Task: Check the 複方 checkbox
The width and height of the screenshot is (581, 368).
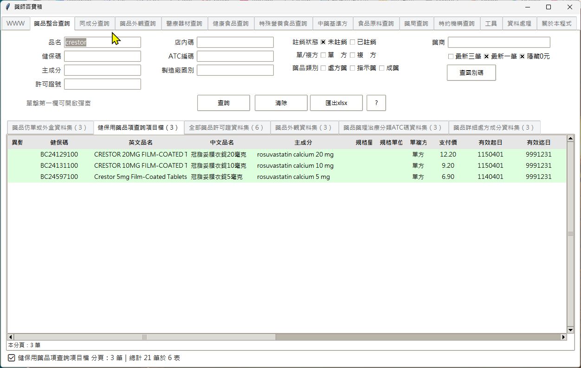Action: point(352,55)
